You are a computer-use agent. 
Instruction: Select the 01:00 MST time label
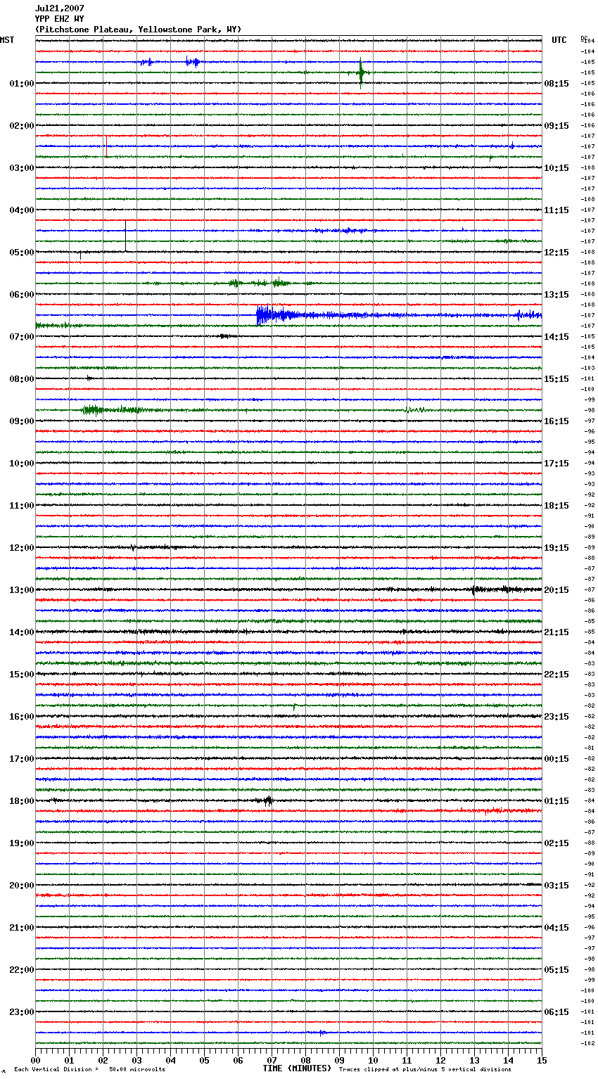click(21, 84)
